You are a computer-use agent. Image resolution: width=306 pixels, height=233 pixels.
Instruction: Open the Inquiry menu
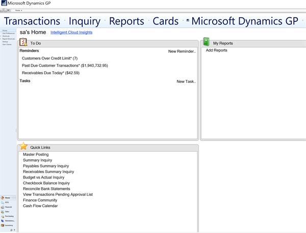click(85, 21)
